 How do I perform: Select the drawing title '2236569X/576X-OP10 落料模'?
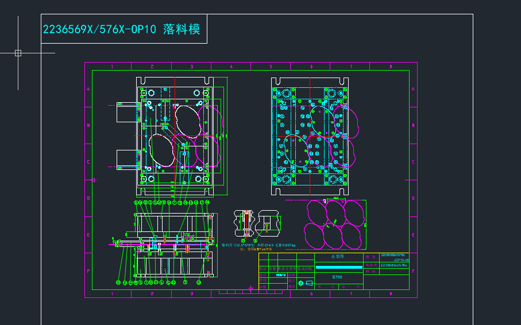tap(122, 29)
